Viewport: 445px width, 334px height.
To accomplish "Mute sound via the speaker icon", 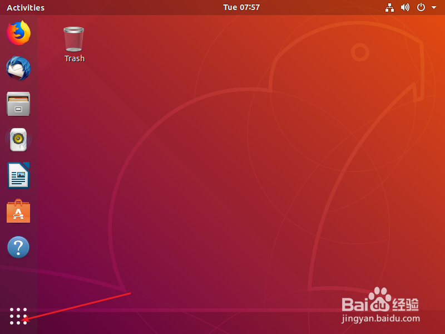I will click(406, 7).
